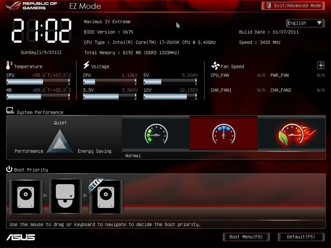
Task: Click the lightning bolt Voltage icon
Action: (x=86, y=65)
